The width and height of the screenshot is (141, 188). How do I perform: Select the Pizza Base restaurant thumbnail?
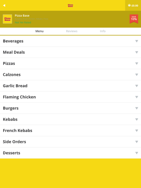[x=7, y=19]
